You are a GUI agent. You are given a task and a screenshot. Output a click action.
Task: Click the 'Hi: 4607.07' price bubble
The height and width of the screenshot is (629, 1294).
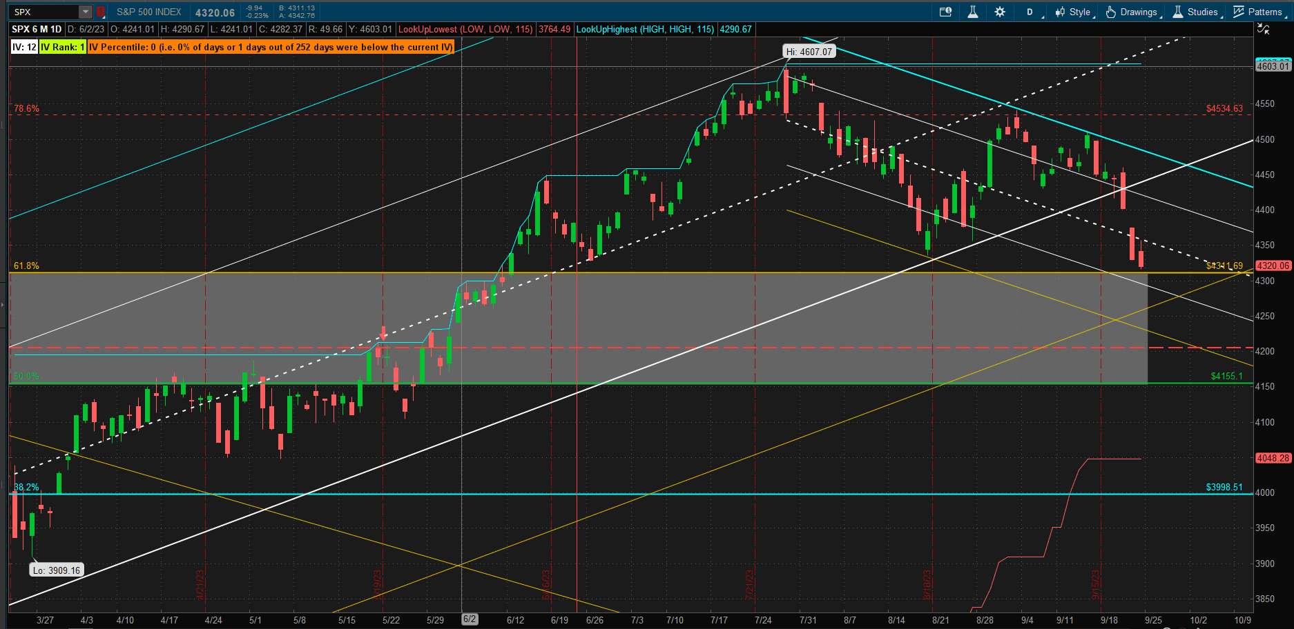(809, 52)
